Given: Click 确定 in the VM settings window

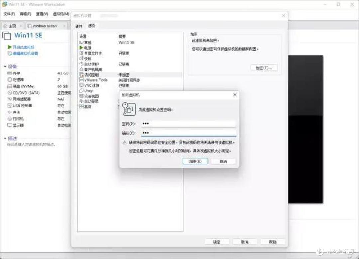Looking at the screenshot, I should (217, 242).
